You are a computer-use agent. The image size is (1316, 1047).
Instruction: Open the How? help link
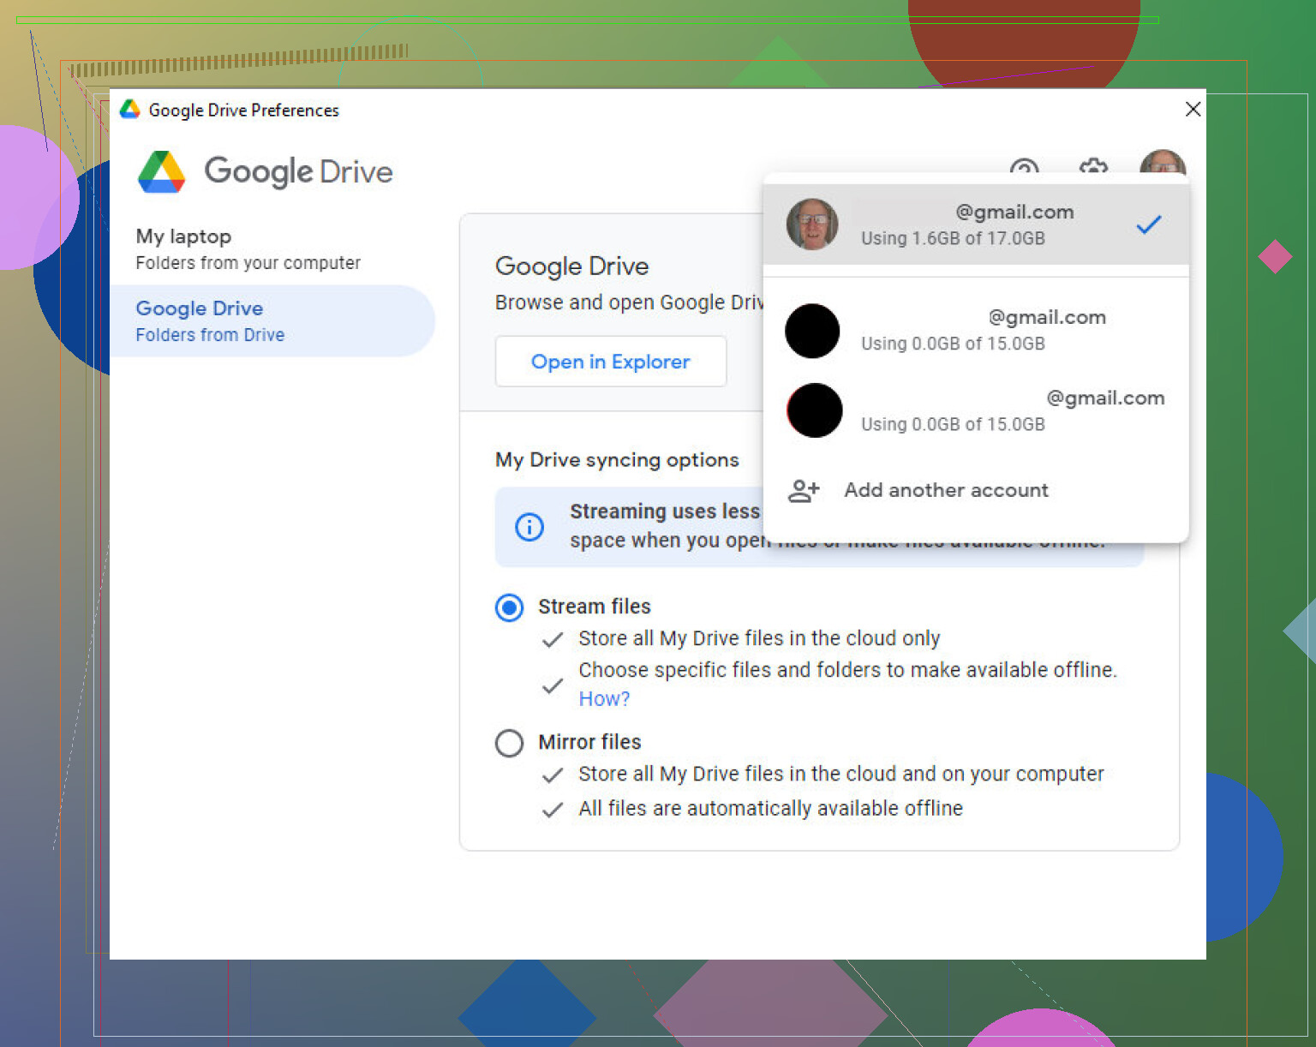click(604, 699)
